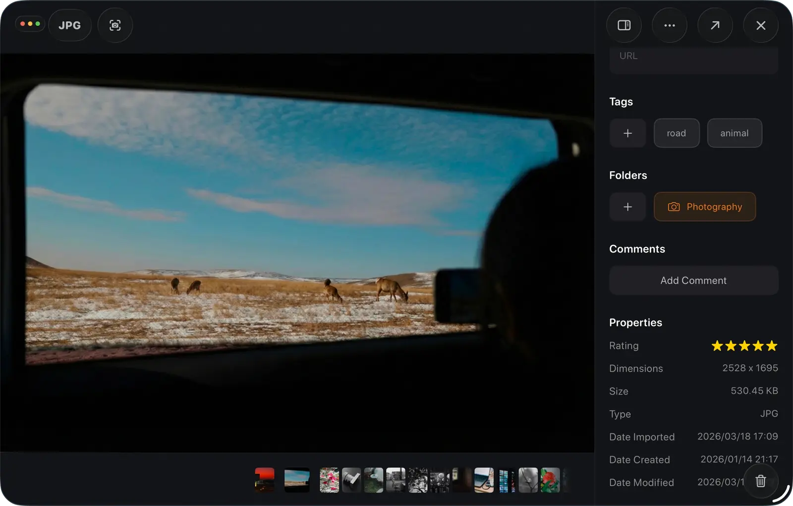
Task: Select the laptop on desk thumbnail
Action: click(484, 480)
